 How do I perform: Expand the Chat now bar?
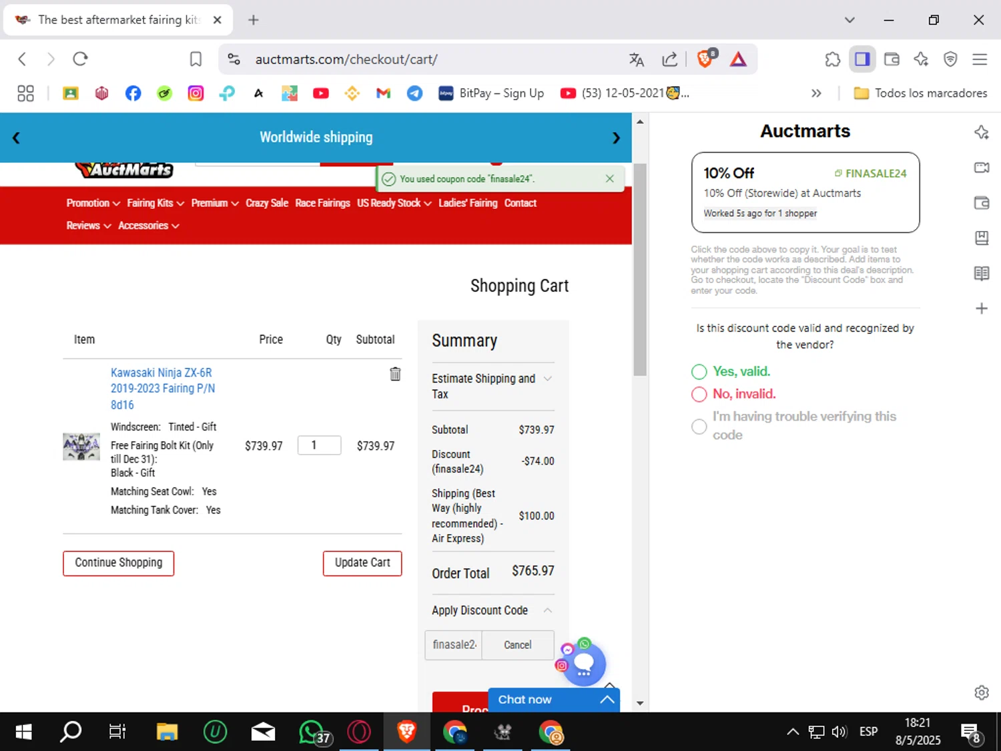point(554,700)
